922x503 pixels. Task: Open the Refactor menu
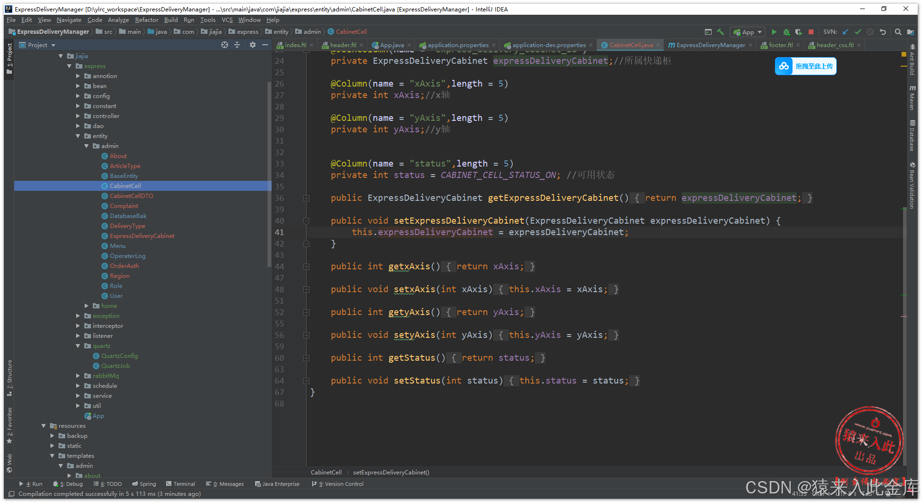tap(147, 20)
